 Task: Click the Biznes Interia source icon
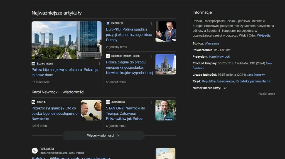[33, 63]
